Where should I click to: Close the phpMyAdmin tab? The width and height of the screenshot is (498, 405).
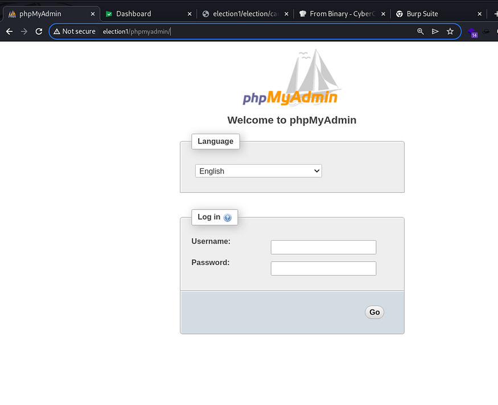92,14
